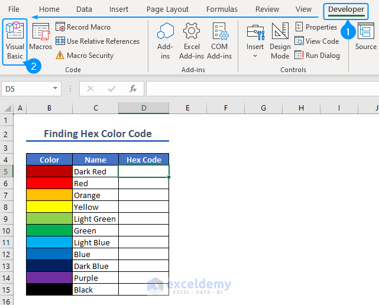Expand the Name Box dropdown
379x305 pixels.
(x=56, y=89)
